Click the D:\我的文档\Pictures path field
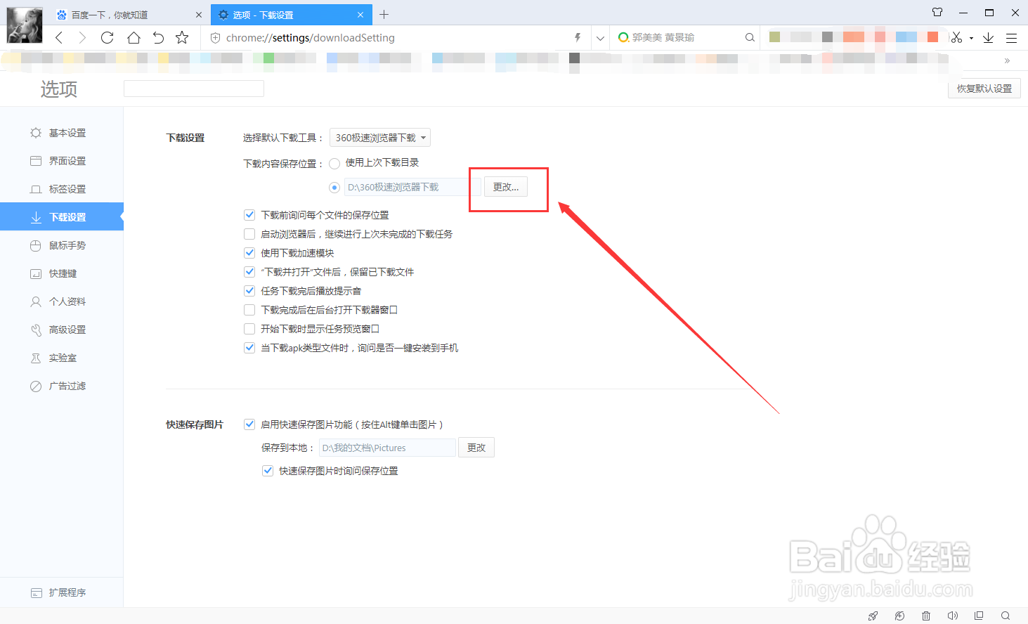Viewport: 1028px width, 624px height. 387,448
